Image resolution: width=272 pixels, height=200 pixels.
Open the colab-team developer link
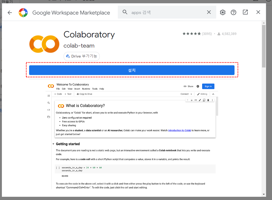coord(79,46)
